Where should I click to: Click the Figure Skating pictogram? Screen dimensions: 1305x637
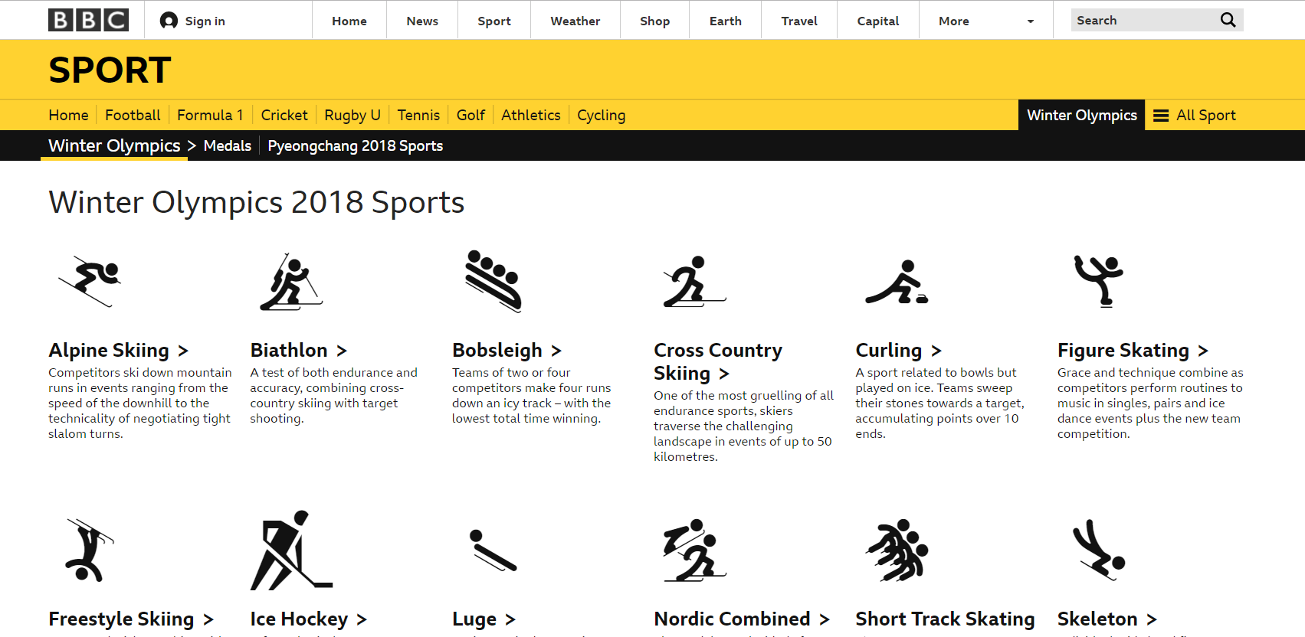[x=1099, y=281]
